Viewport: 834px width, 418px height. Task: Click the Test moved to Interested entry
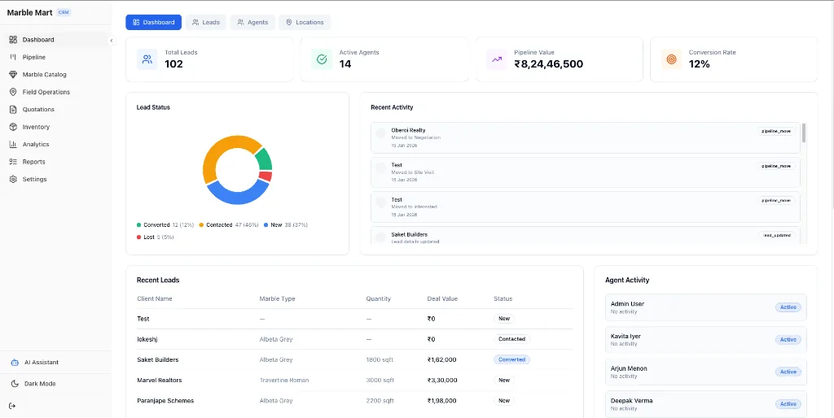point(585,207)
